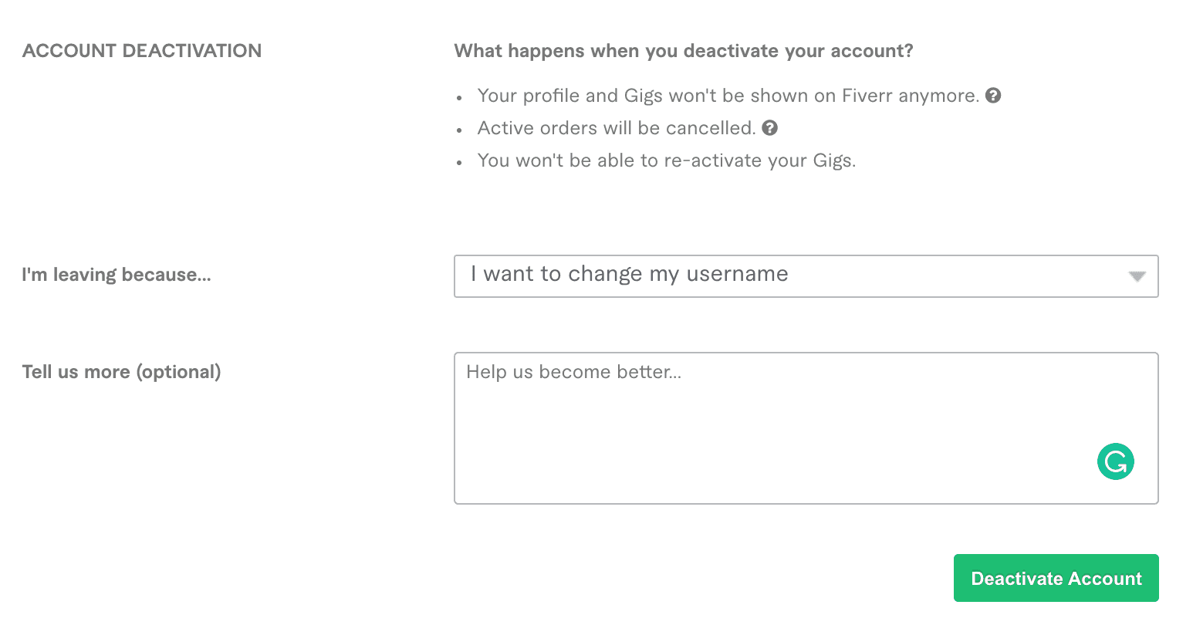Viewport: 1193px width, 642px height.
Task: Click the word "(optional)" in the label
Action: pos(178,372)
